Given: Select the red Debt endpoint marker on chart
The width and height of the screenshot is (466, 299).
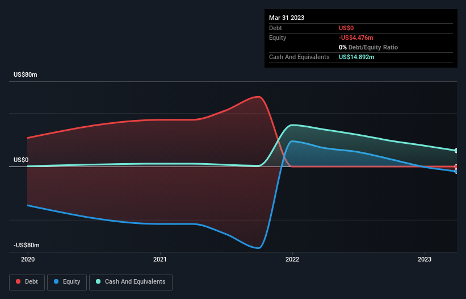Looking at the screenshot, I should [x=456, y=167].
